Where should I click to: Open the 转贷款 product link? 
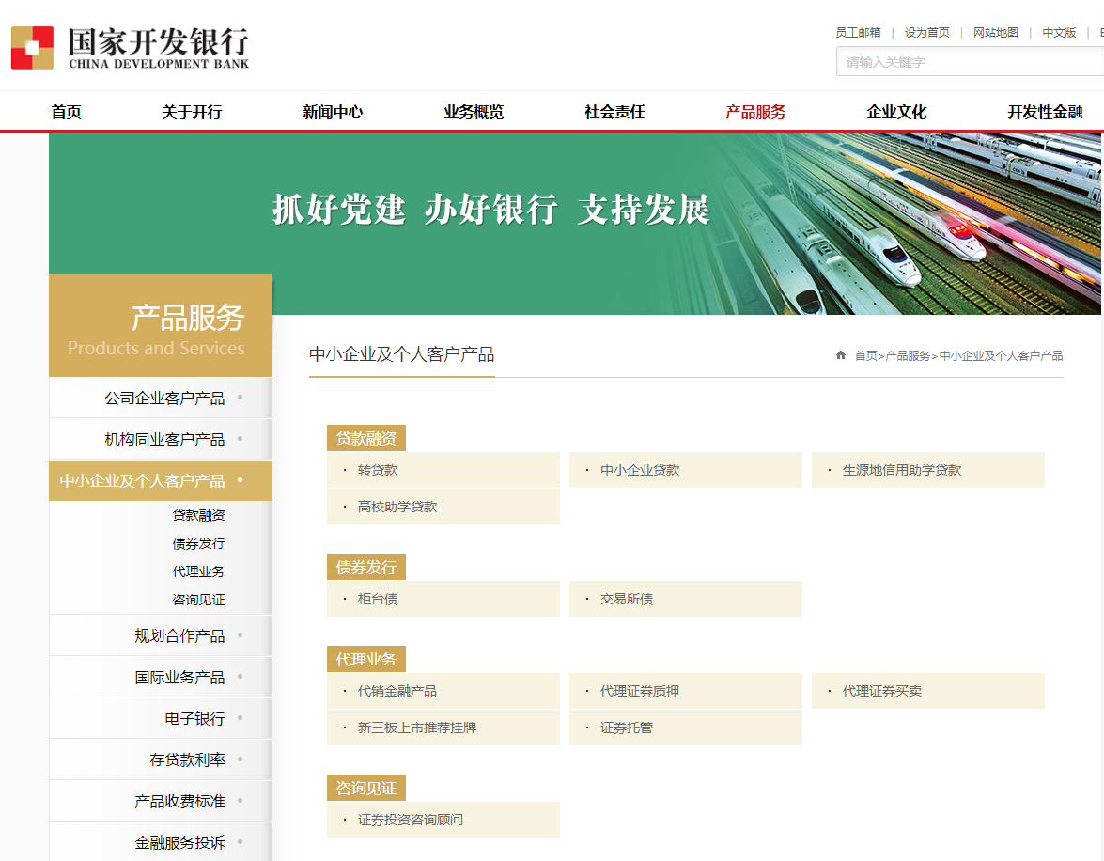coord(378,470)
